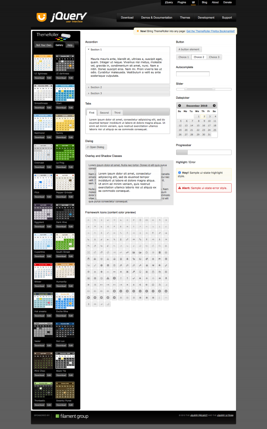Image resolution: width=267 pixels, height=429 pixels.
Task: Click the star icon in Framework Icons
Action: click(160, 265)
